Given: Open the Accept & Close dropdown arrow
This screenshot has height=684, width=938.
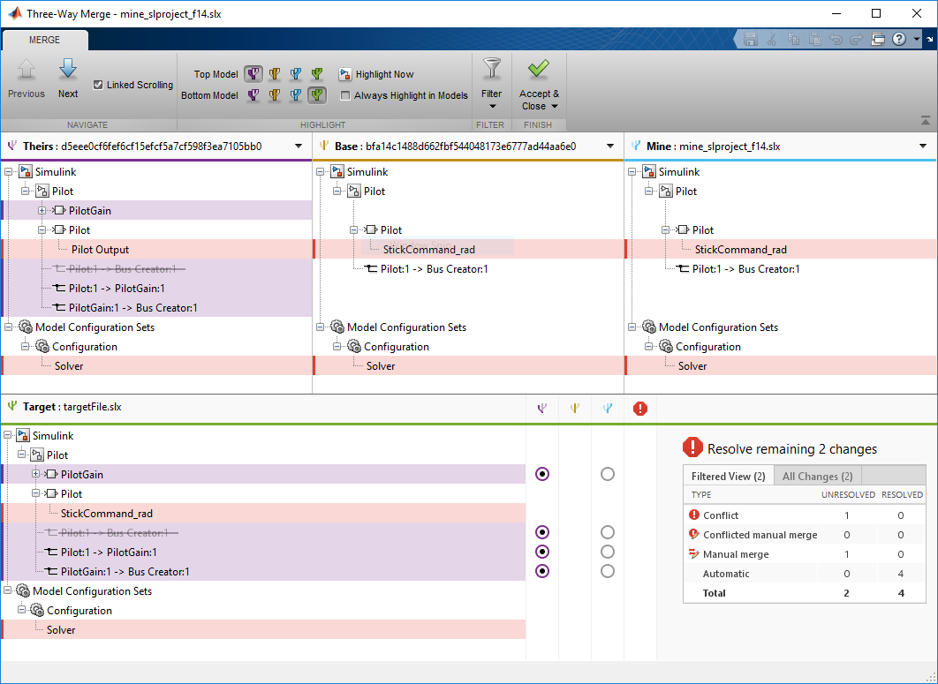Looking at the screenshot, I should pos(555,107).
